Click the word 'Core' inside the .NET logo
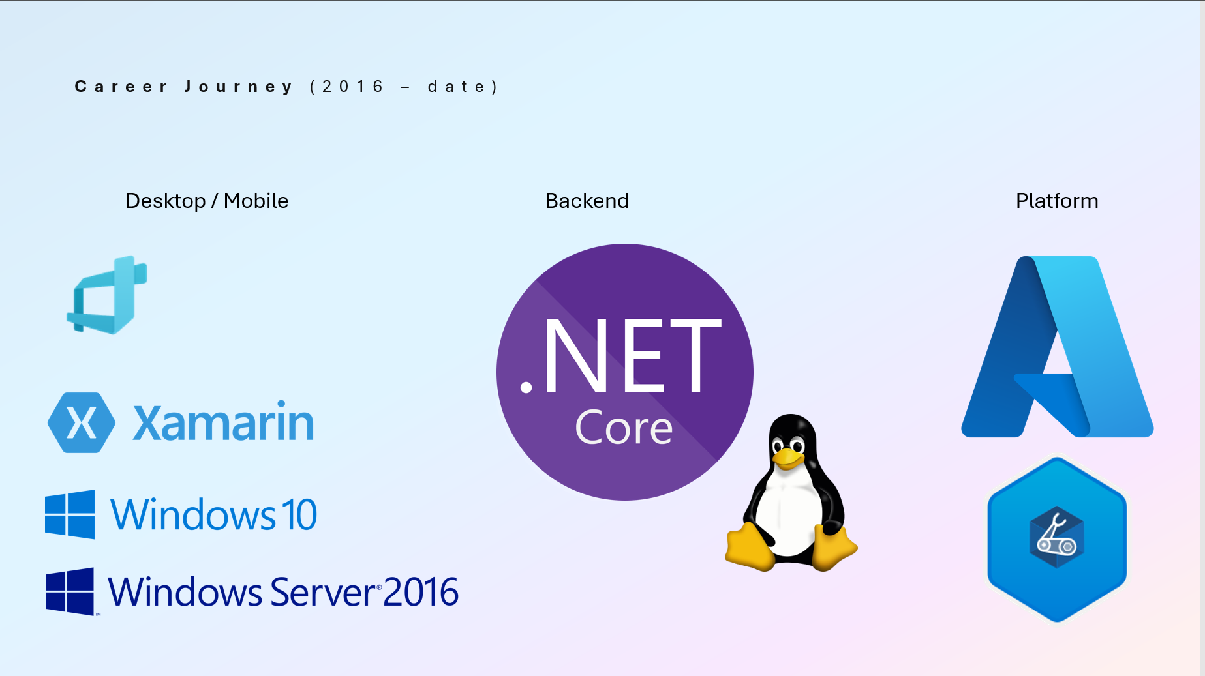Screen dimensions: 1205x676 click(623, 428)
